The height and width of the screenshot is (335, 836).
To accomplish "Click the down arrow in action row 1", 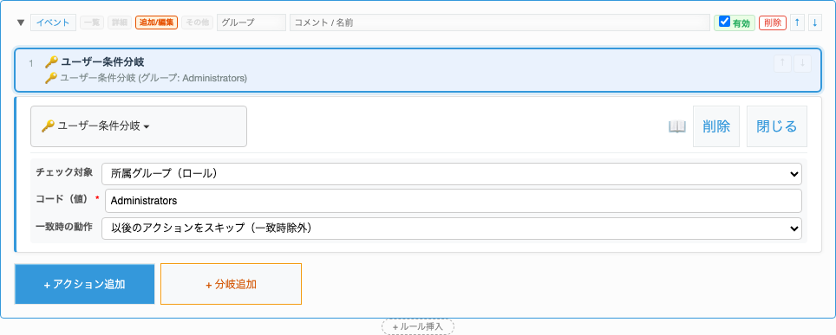I will pos(802,63).
